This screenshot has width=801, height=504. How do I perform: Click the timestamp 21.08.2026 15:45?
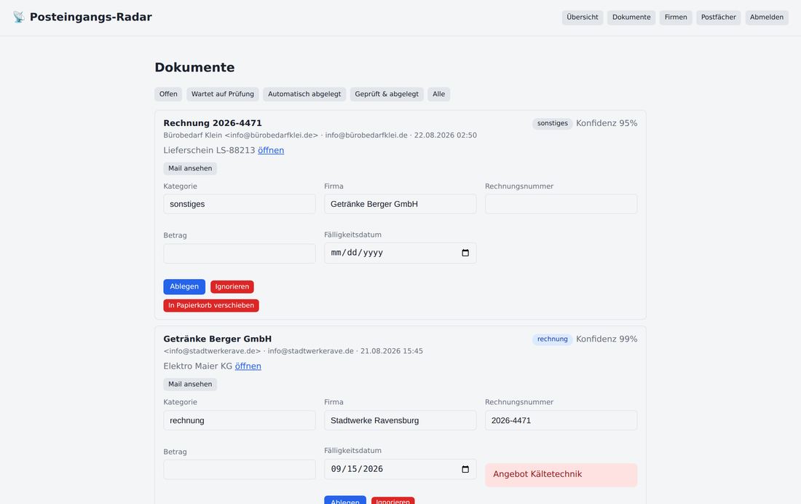point(392,351)
